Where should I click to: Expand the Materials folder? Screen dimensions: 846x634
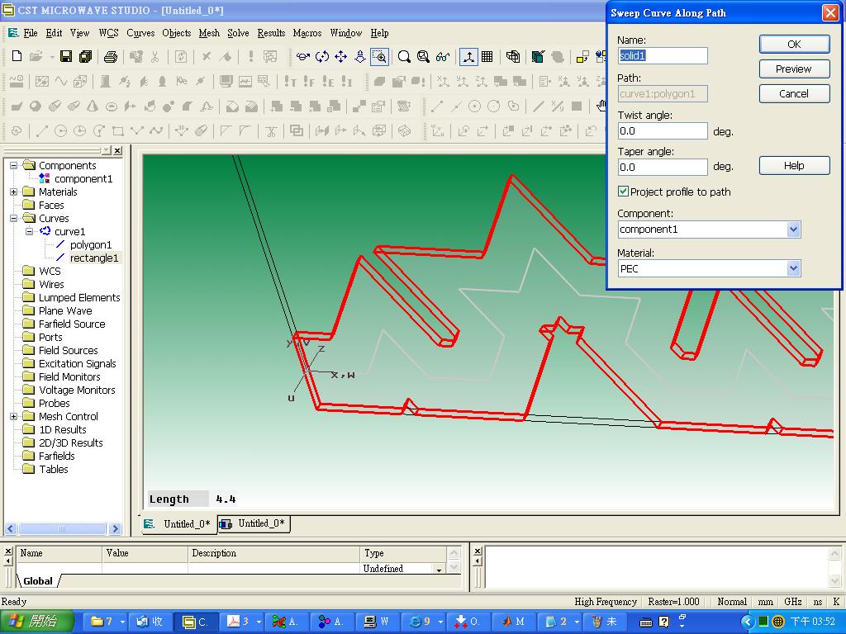coord(14,192)
